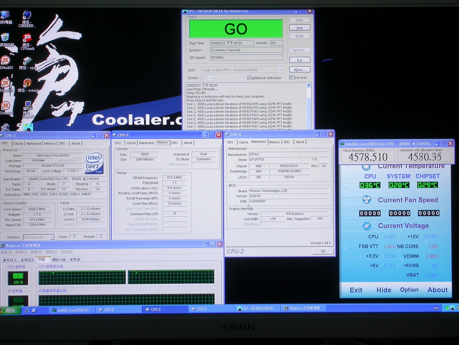Image resolution: width=459 pixels, height=345 pixels.
Task: Click About in the hardware monitor panel
Action: (437, 290)
